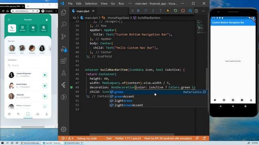The image size is (259, 145).
Task: Select the lightGreen autocomplete suggestion
Action: pos(158,101)
